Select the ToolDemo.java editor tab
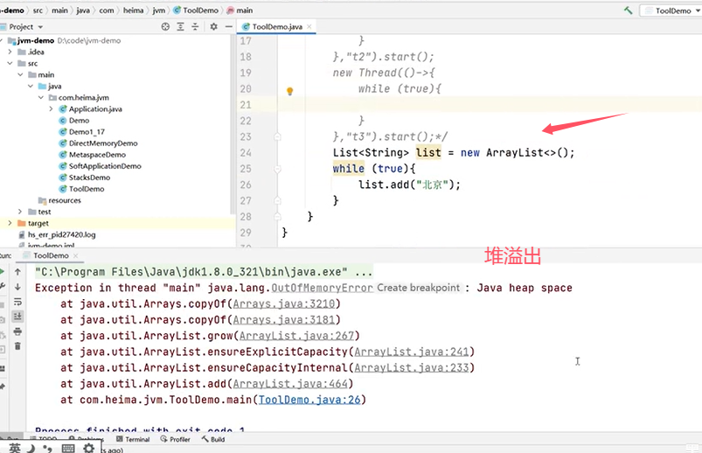Viewport: 702px width, 453px height. pos(277,27)
